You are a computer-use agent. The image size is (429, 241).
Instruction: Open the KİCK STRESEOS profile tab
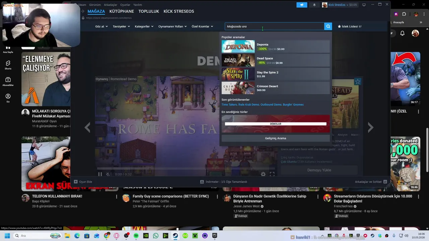tap(179, 11)
